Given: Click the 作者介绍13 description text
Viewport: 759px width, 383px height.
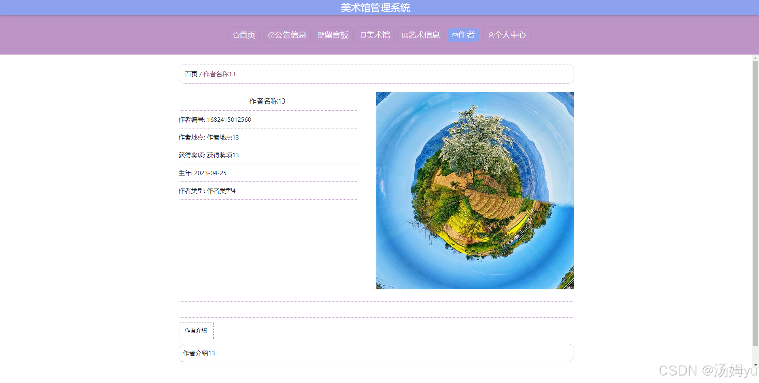Looking at the screenshot, I should [199, 353].
